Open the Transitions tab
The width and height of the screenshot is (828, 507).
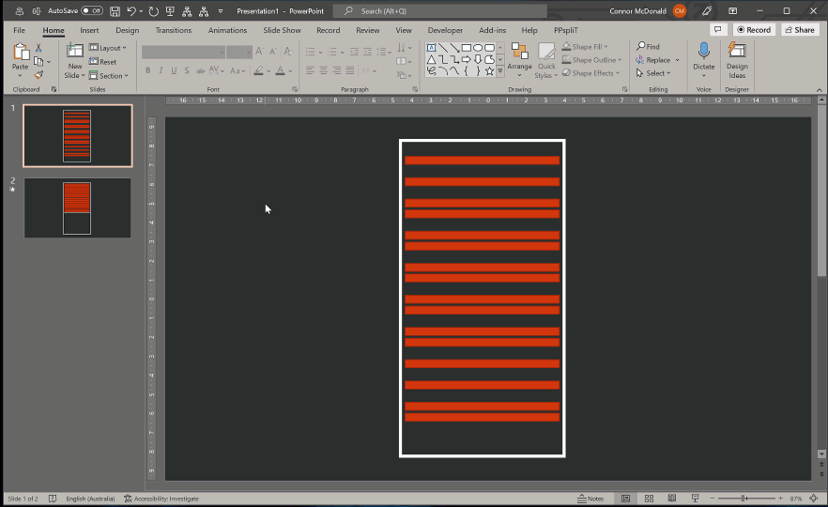tap(173, 30)
